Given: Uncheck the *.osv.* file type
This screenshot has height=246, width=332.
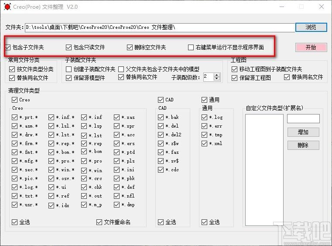Looking at the screenshot, I should point(51,178).
